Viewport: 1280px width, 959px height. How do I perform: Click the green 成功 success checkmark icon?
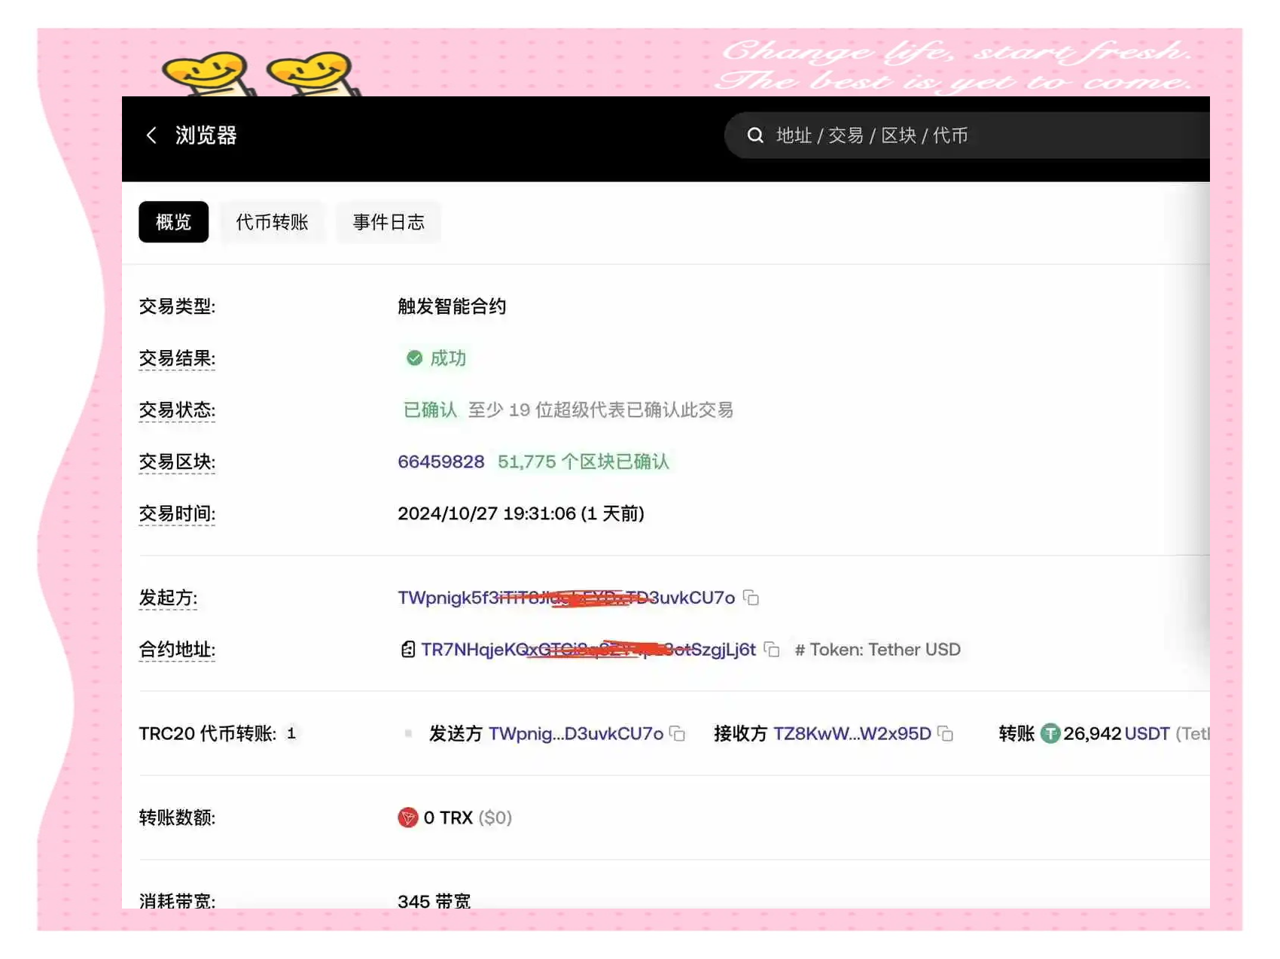414,358
